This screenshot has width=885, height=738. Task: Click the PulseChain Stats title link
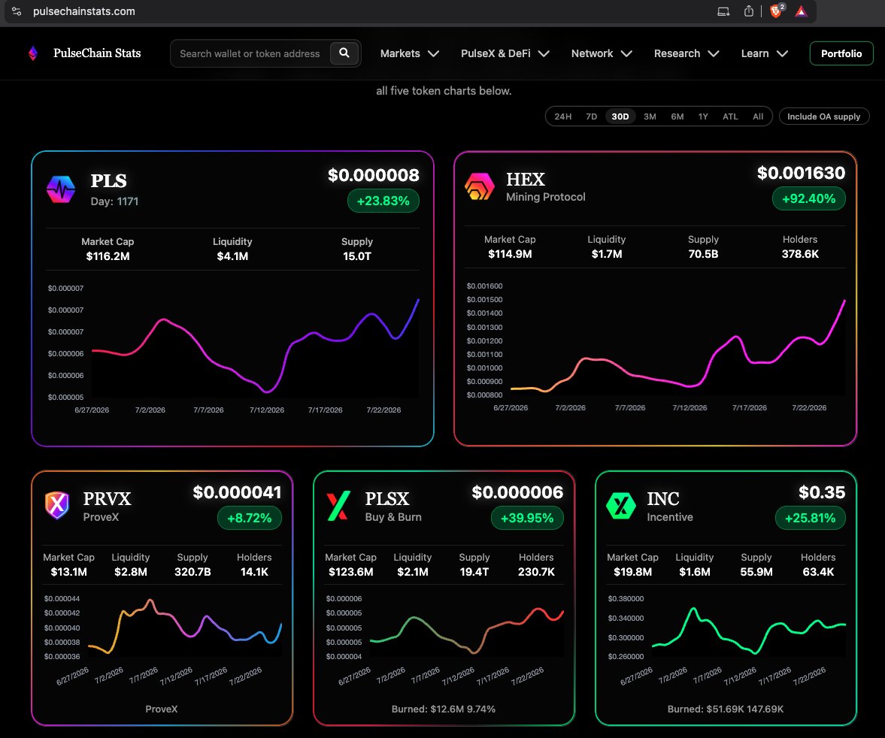97,53
